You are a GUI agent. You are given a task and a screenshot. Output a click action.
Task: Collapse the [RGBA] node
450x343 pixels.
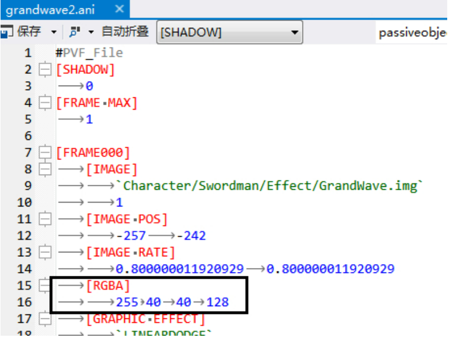pyautogui.click(x=44, y=285)
